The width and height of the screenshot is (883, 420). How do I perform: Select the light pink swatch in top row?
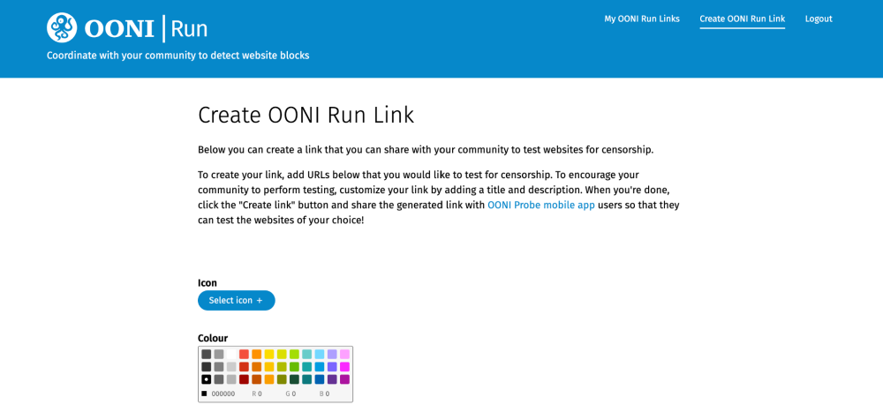coord(344,354)
